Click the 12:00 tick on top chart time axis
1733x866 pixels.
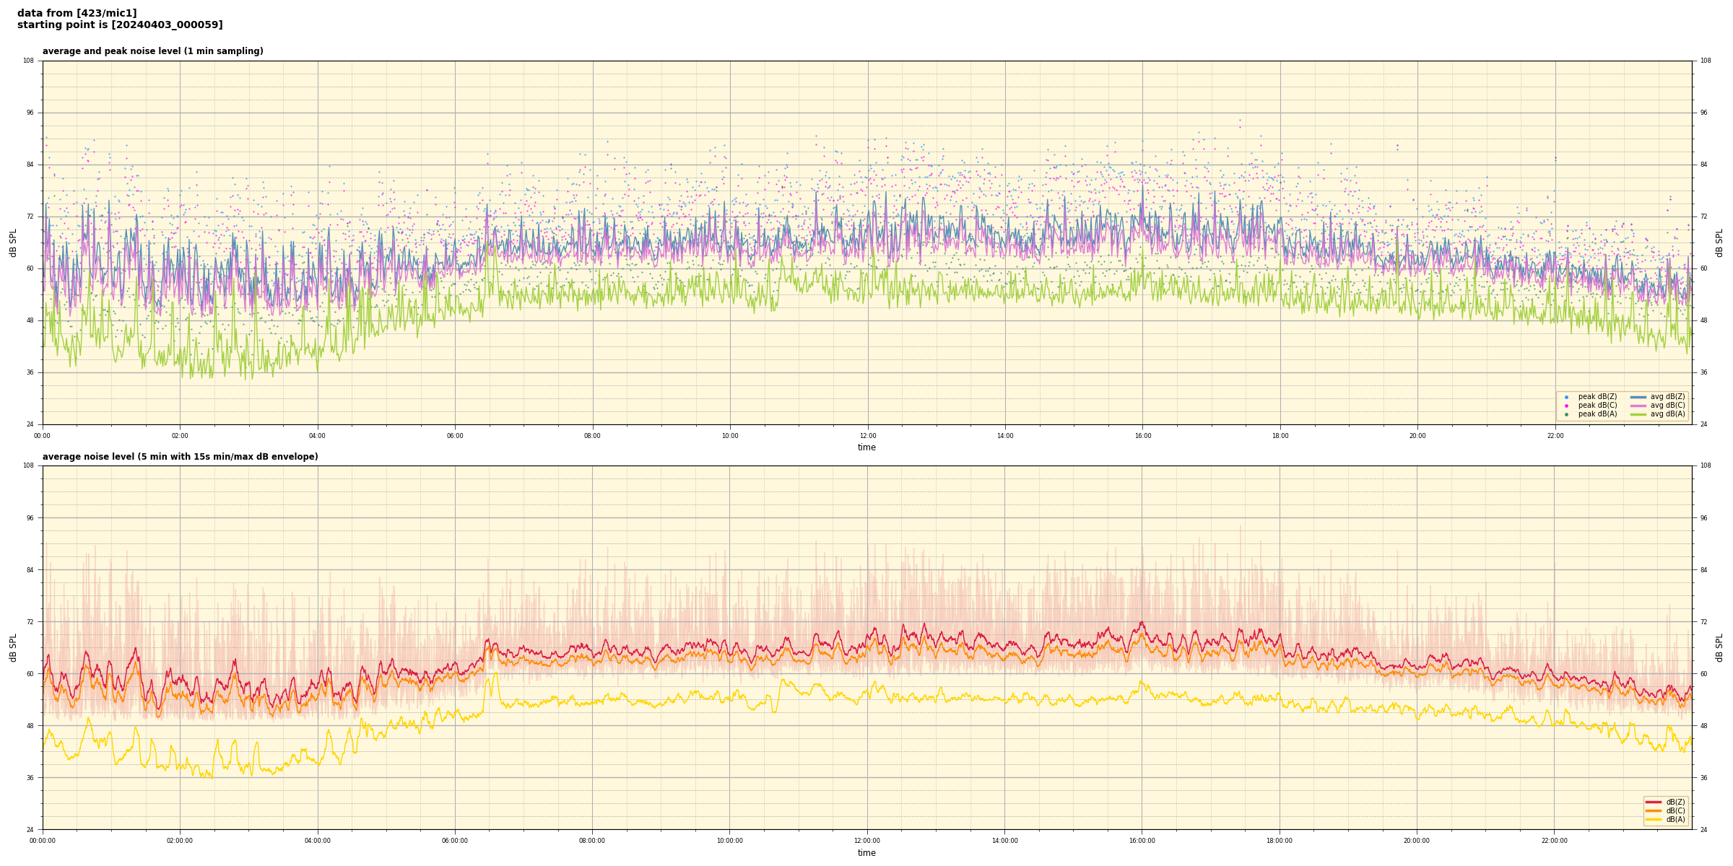(x=867, y=436)
